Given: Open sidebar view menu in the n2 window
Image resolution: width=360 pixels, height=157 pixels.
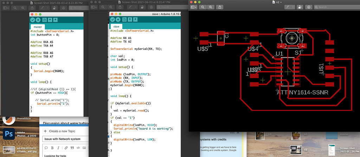Looking at the screenshot, I should point(194,7).
